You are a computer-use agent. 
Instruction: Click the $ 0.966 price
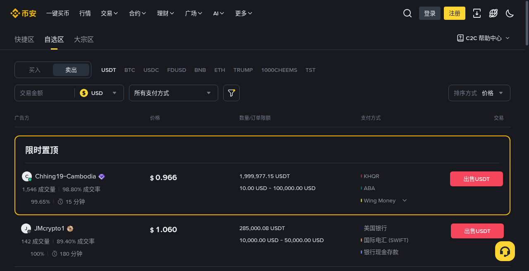coord(163,178)
